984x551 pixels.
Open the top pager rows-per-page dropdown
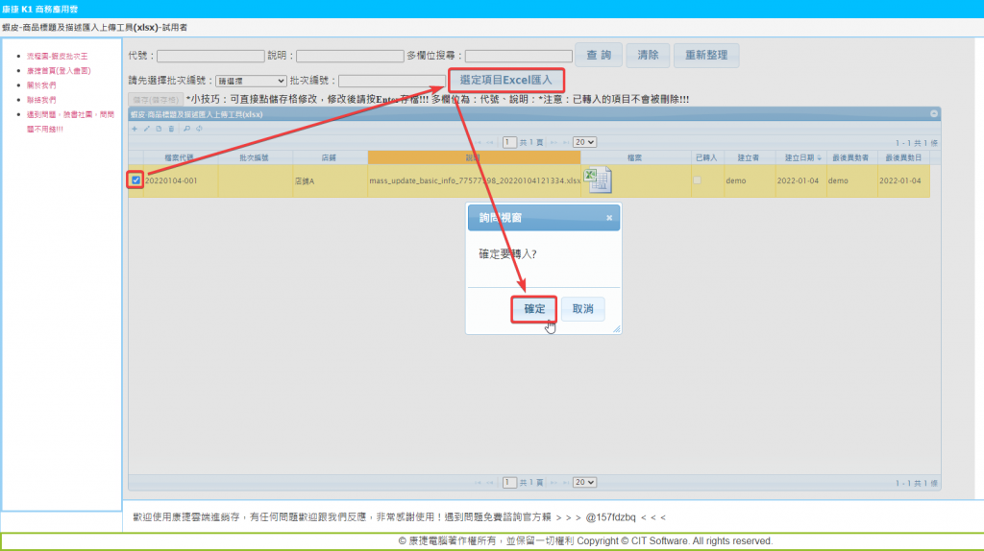click(x=584, y=142)
